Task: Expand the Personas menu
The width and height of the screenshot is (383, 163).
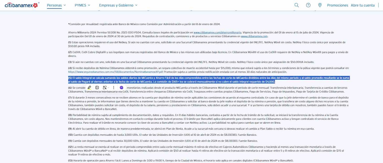Action: (x=56, y=5)
